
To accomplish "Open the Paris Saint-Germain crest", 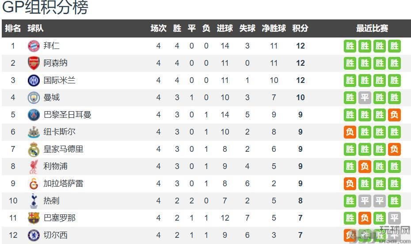I will click(34, 115).
